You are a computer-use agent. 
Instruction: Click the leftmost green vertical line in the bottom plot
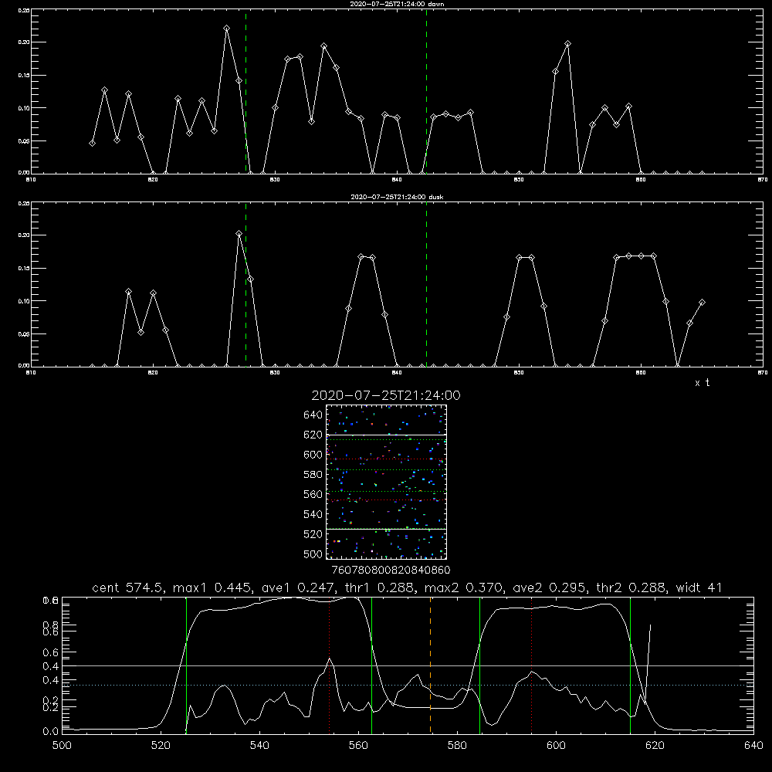pos(186,665)
